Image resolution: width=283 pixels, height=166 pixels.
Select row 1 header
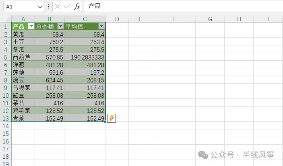coord(6,27)
